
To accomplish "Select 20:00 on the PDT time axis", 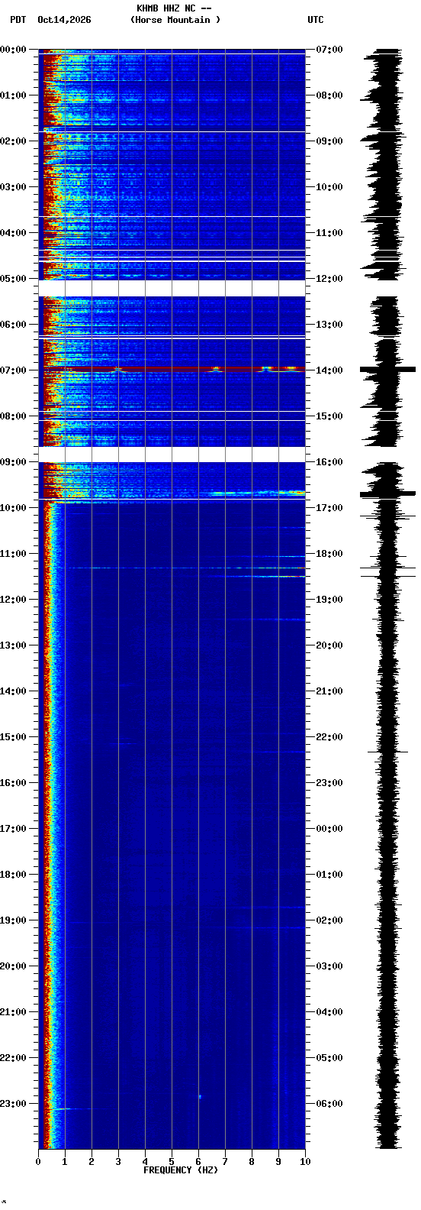I will 13,966.
